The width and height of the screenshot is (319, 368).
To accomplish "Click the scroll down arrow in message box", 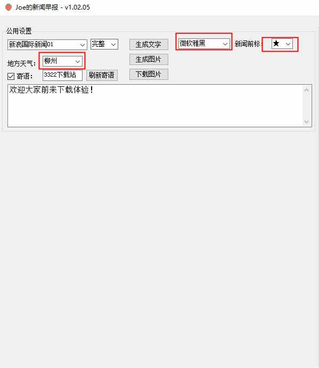I will pos(306,121).
